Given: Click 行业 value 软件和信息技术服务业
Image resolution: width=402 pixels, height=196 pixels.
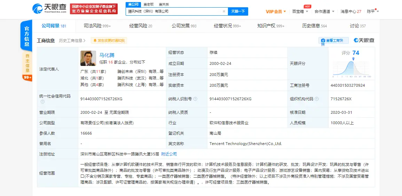Looking at the screenshot, I should point(229,123).
